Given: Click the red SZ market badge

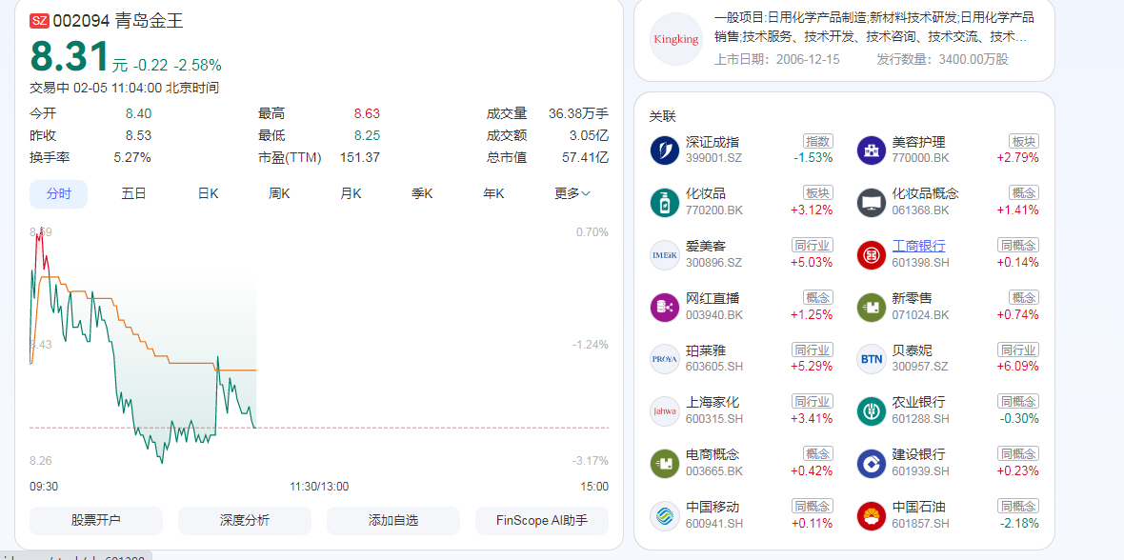Looking at the screenshot, I should [x=39, y=21].
